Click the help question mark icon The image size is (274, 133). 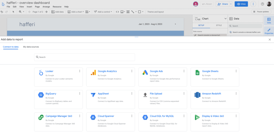pos(262,4)
